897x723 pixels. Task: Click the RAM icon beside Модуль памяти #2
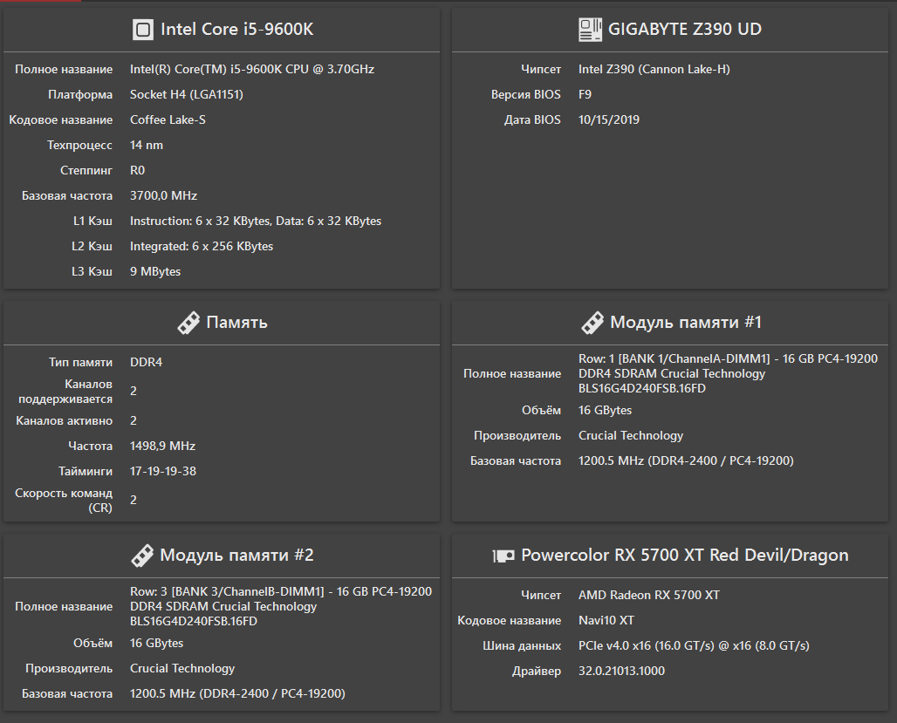(x=142, y=556)
